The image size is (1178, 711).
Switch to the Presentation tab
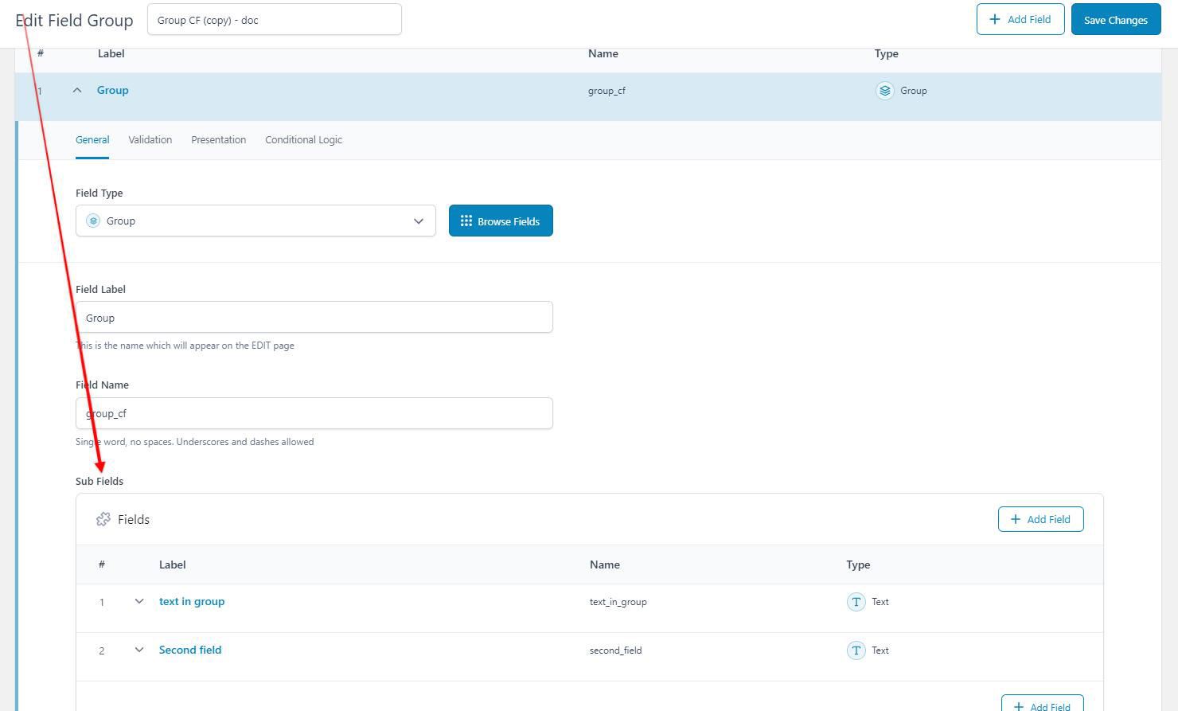coord(218,139)
